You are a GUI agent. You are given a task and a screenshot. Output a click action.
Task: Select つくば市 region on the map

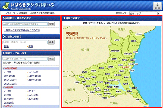(x=100, y=82)
